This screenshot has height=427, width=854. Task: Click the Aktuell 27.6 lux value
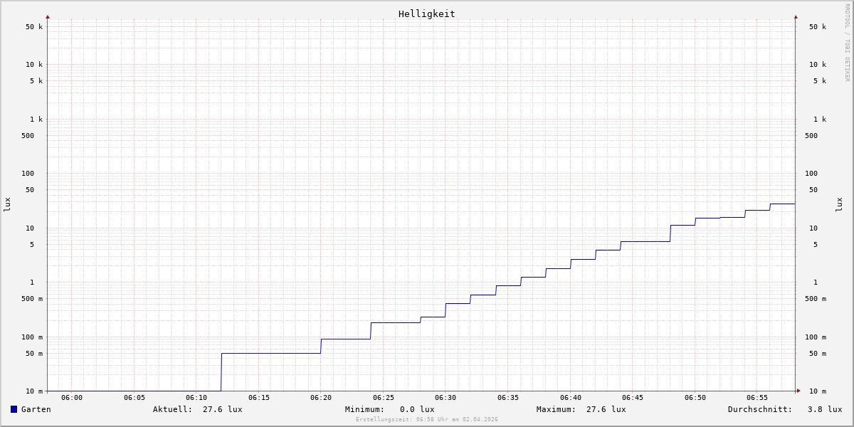[222, 409]
